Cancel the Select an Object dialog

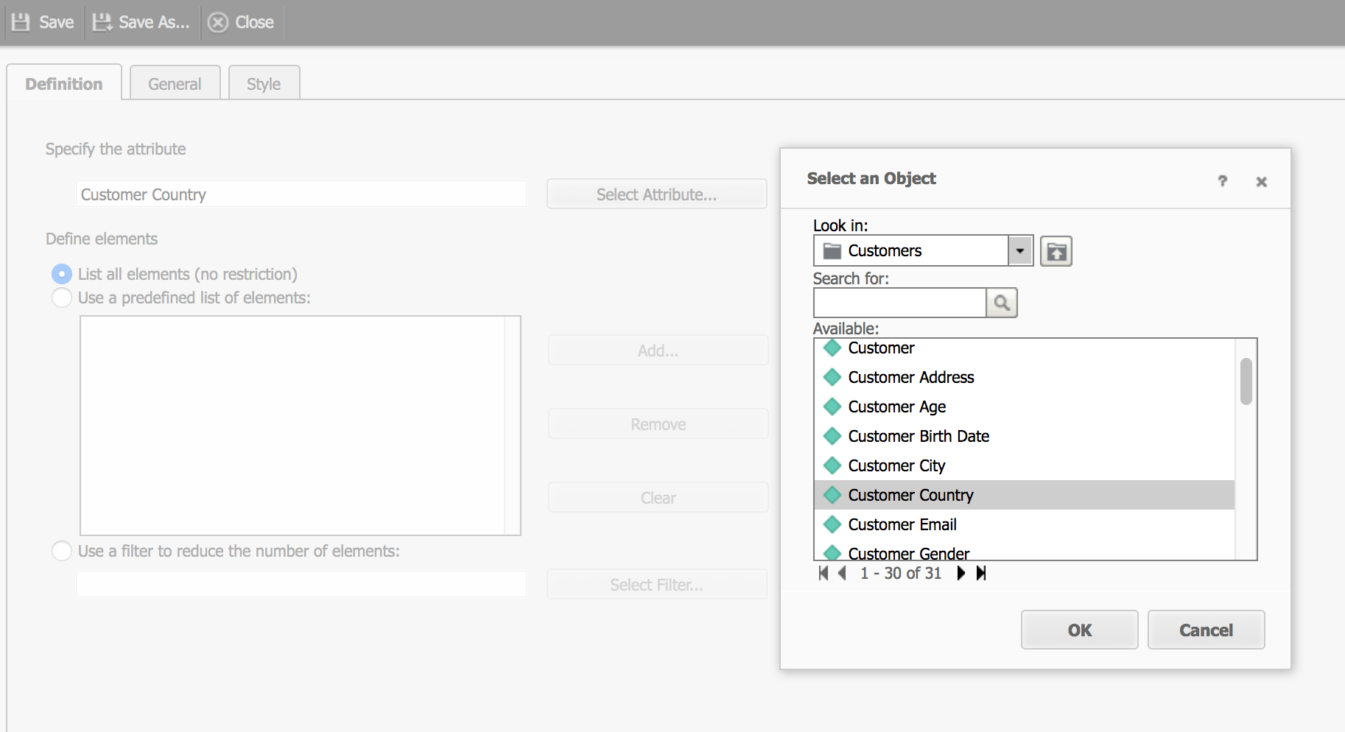(1206, 630)
